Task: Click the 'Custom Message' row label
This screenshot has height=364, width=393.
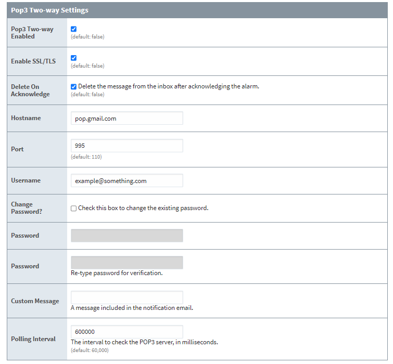Action: click(x=35, y=301)
